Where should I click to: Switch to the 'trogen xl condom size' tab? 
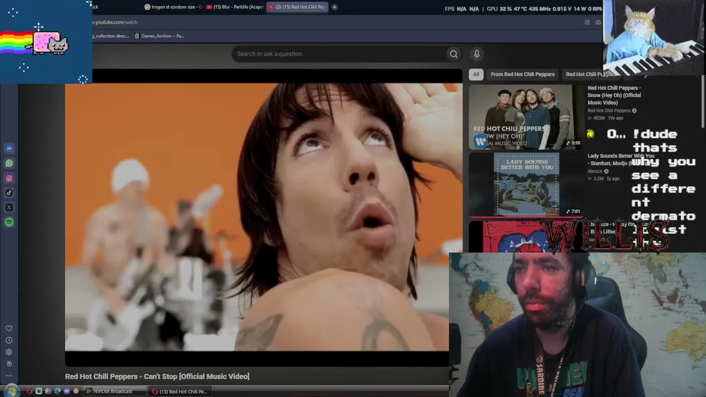174,7
